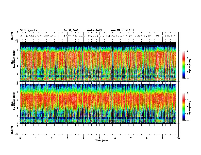Click the ch.2 spectrogram panel
The width and height of the screenshot is (201, 155).
(x=98, y=104)
